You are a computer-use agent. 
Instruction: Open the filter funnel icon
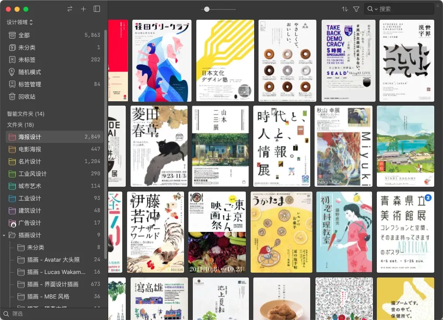pyautogui.click(x=356, y=9)
